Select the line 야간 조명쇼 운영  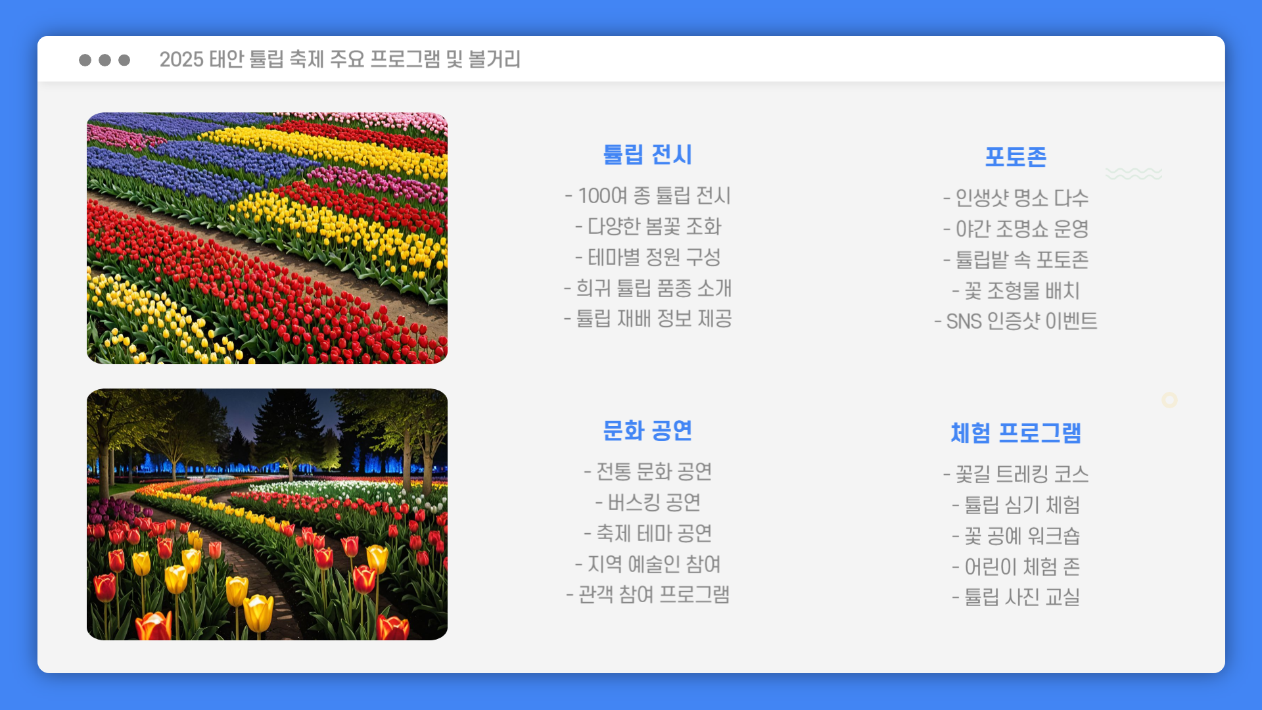[x=1016, y=229]
